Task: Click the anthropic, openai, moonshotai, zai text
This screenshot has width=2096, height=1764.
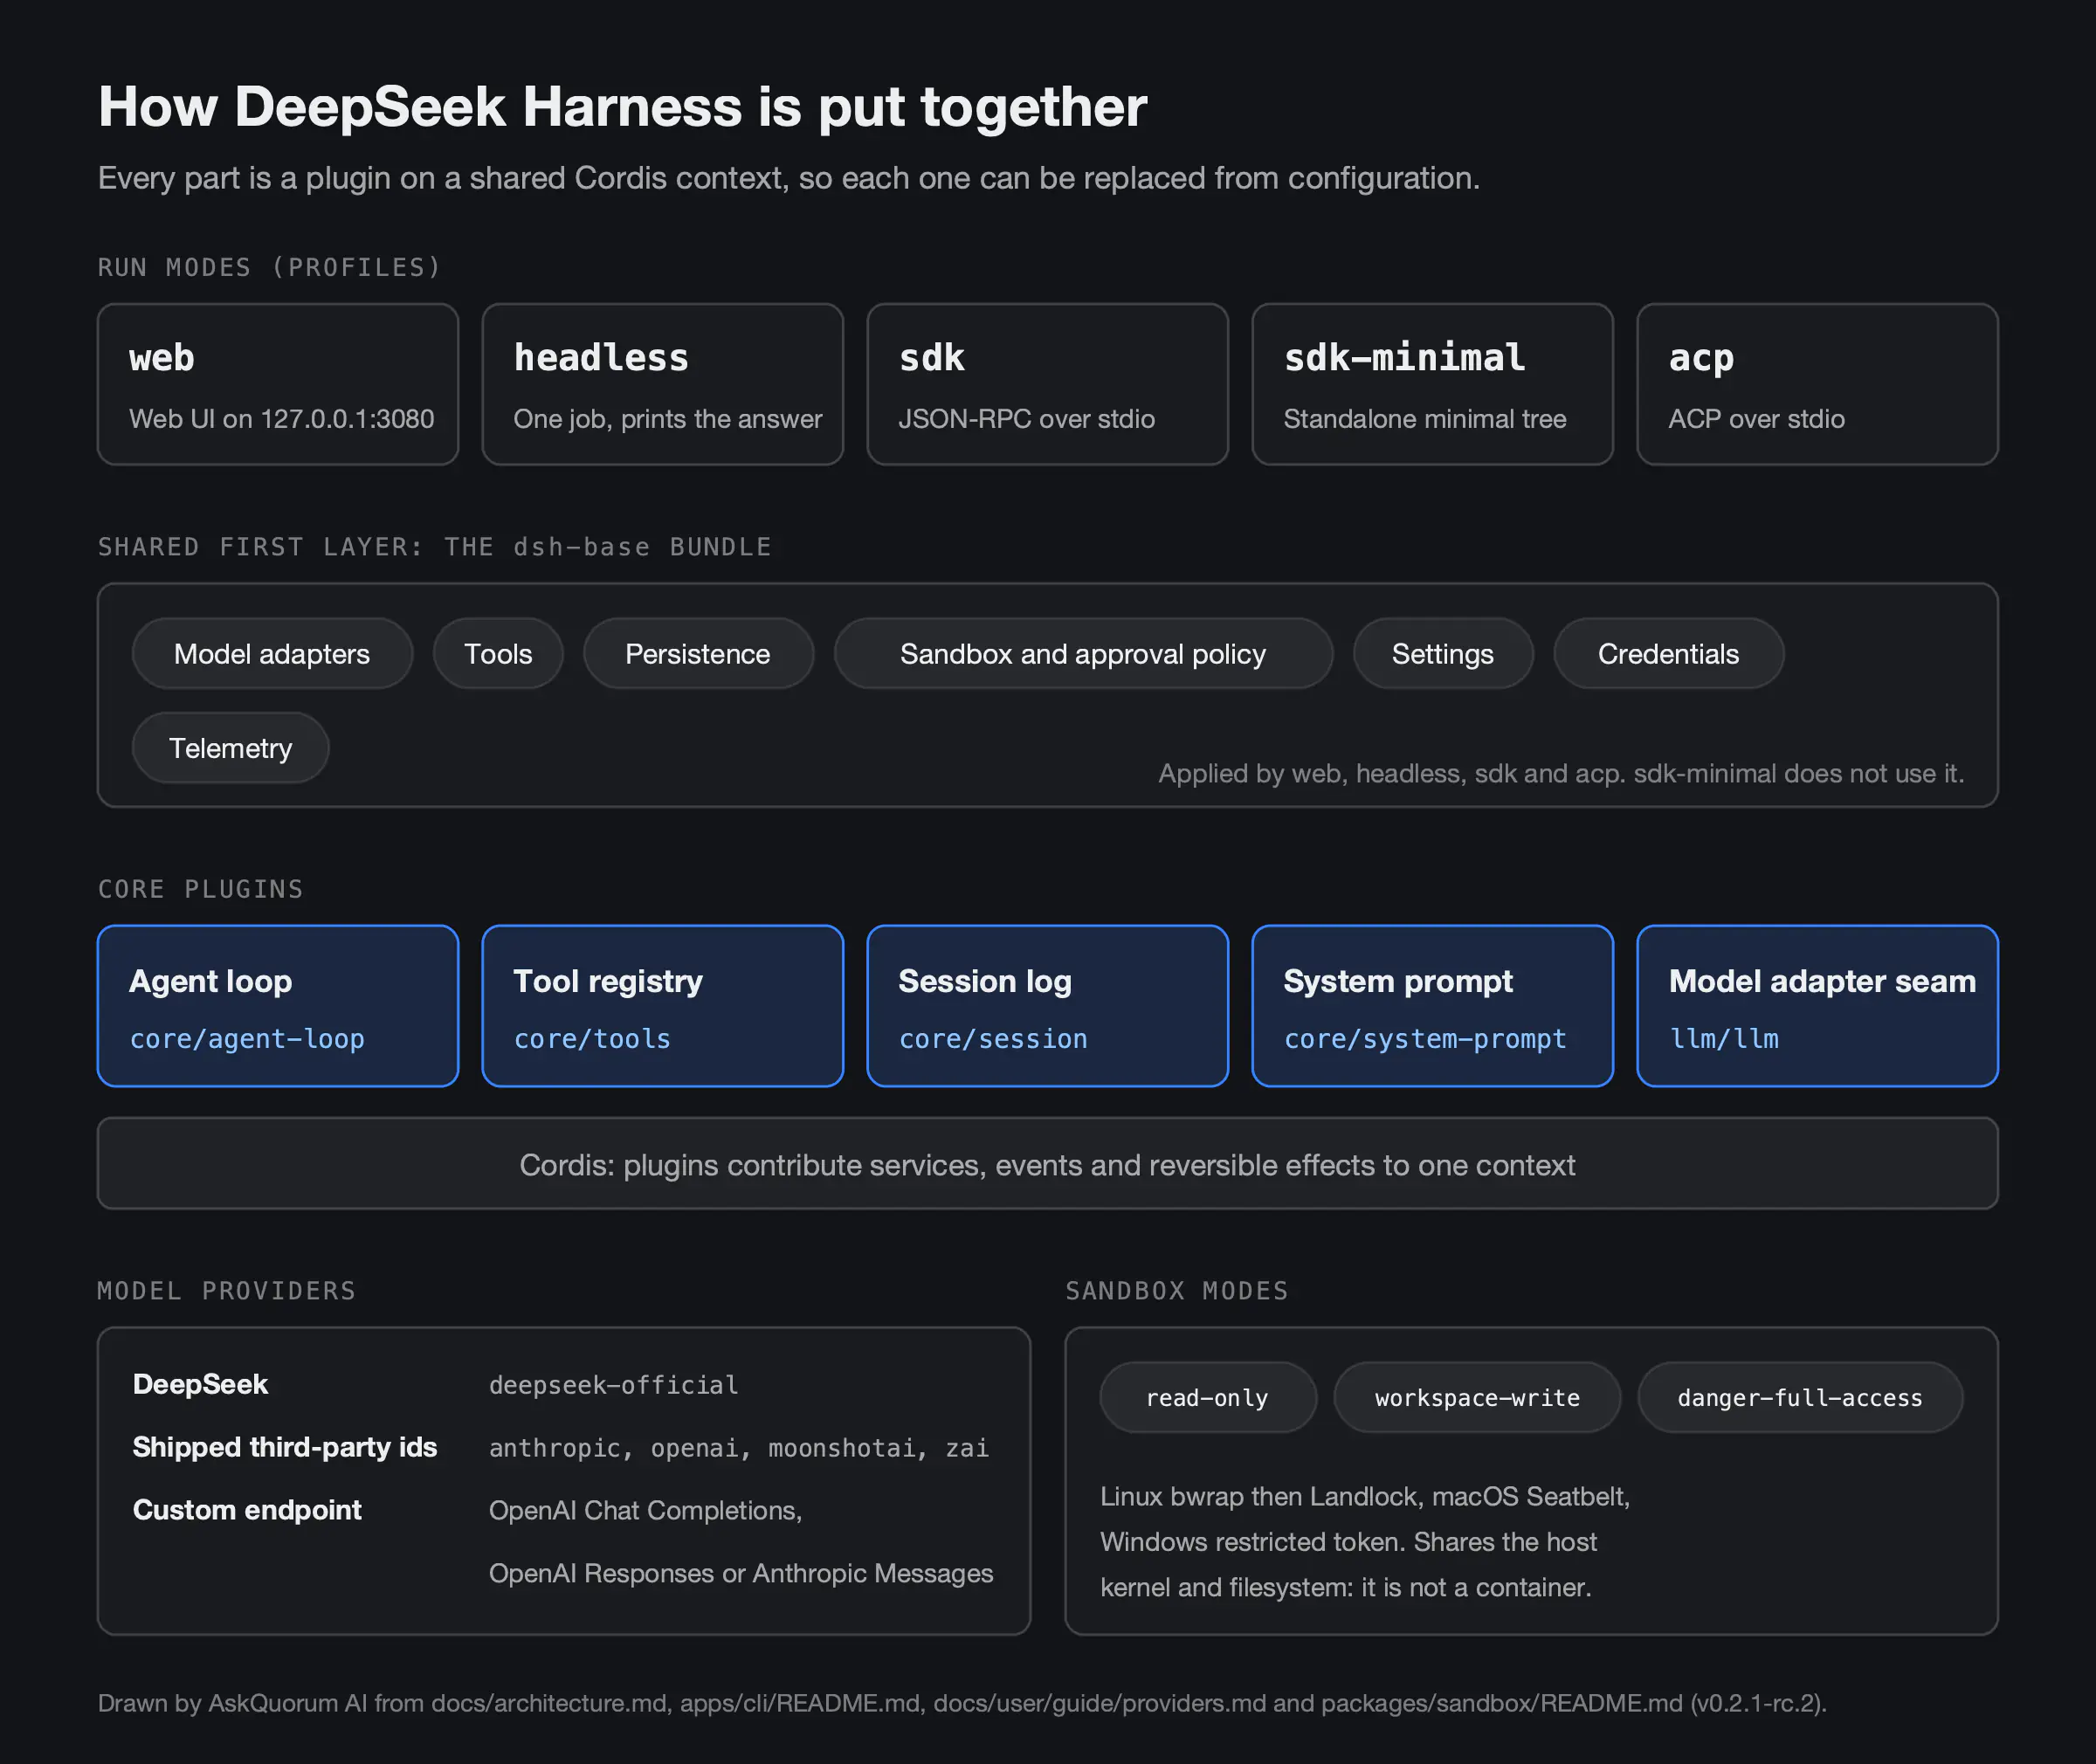Action: (739, 1448)
